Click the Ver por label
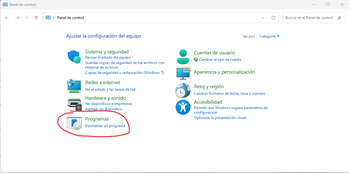Viewport: 349px width, 173px height. [x=249, y=36]
